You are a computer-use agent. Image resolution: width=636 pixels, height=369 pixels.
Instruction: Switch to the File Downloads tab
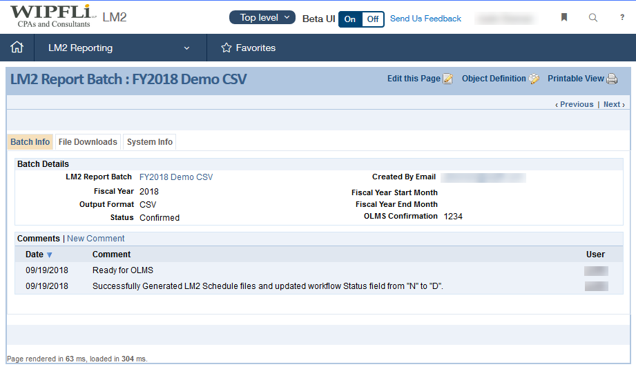(x=88, y=142)
